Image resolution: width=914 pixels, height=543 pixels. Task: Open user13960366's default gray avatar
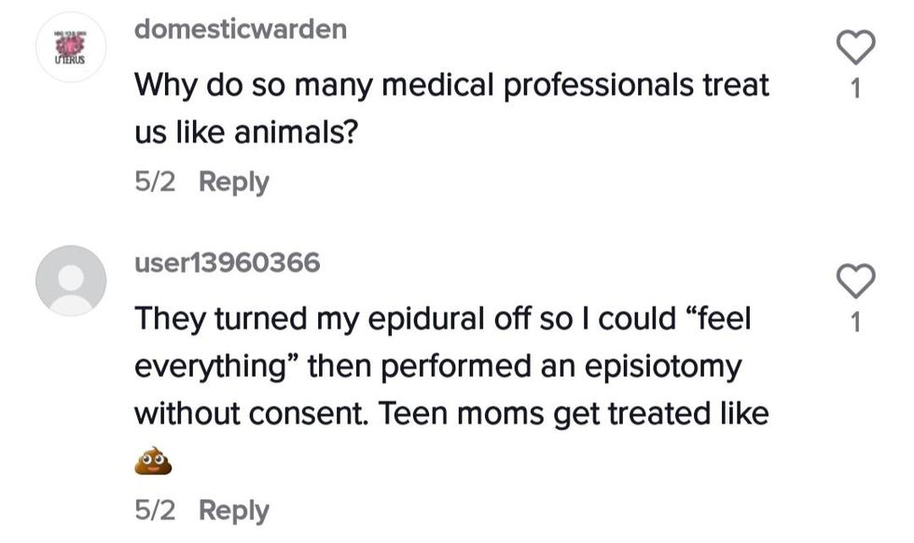coord(71,280)
